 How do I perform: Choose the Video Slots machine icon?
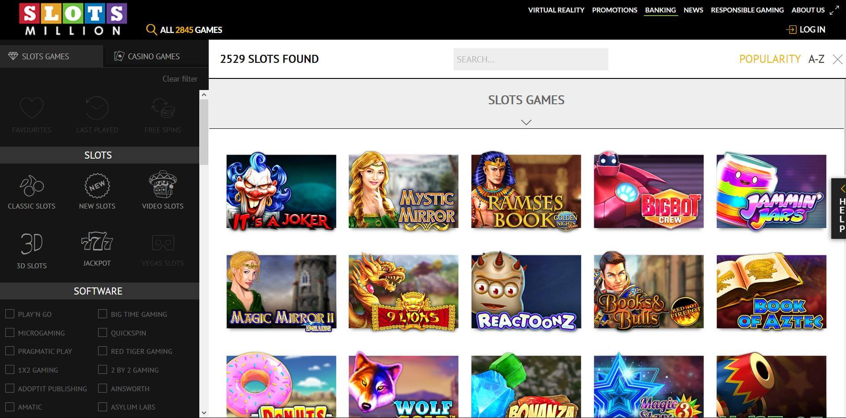coord(162,184)
